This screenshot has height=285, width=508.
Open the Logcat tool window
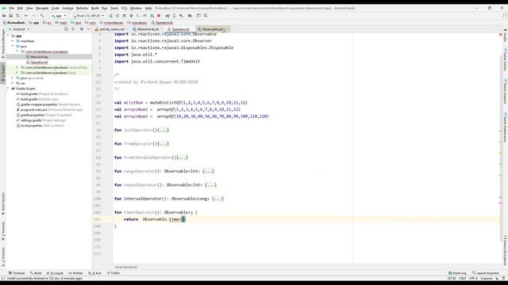coord(55,273)
